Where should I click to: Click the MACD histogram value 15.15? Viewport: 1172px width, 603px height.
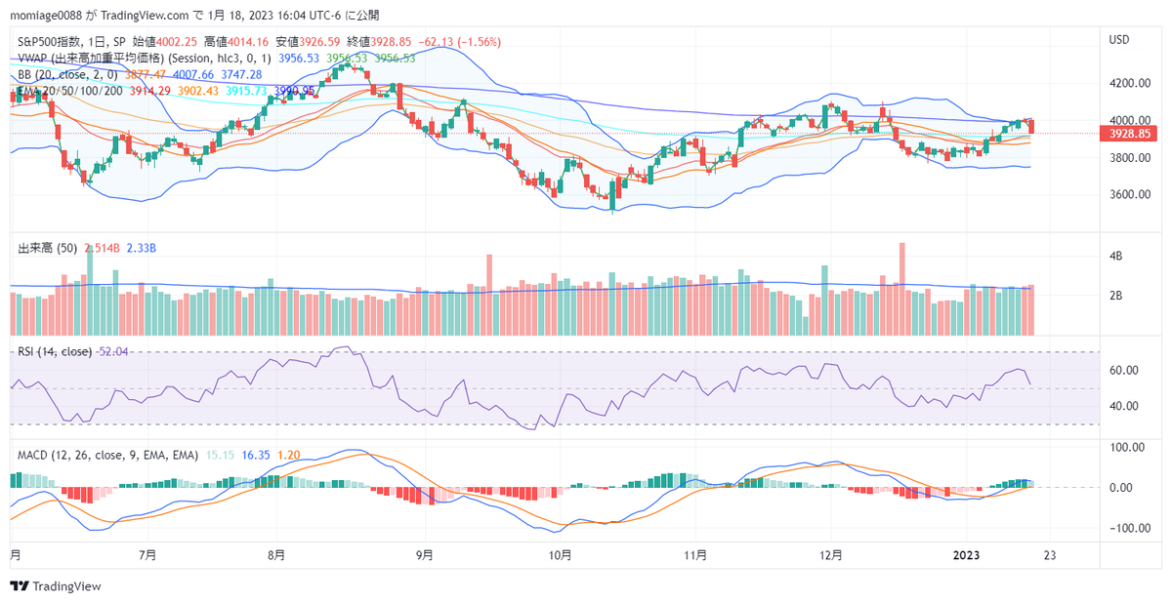pos(220,455)
